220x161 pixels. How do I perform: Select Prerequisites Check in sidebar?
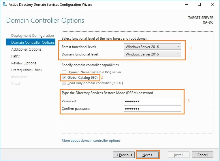pos(27,70)
